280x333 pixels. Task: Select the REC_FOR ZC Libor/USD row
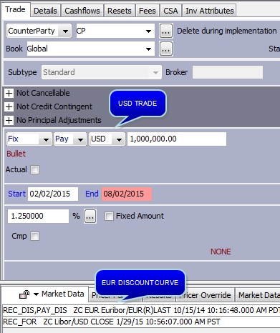tap(141, 322)
